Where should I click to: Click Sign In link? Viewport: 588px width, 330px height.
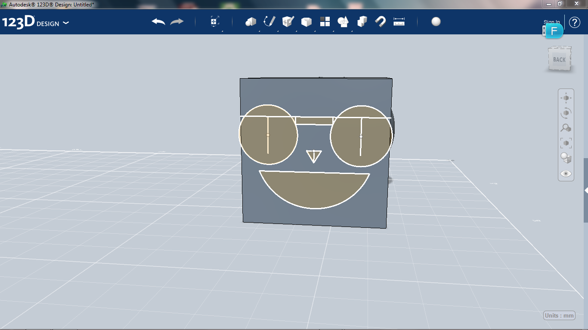[552, 22]
